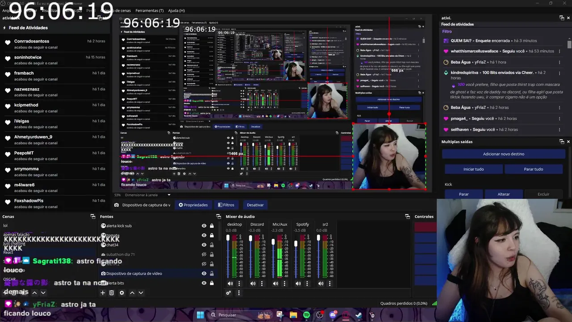Adjust the Spotify volume fader
Image resolution: width=572 pixels, height=322 pixels.
(x=296, y=244)
